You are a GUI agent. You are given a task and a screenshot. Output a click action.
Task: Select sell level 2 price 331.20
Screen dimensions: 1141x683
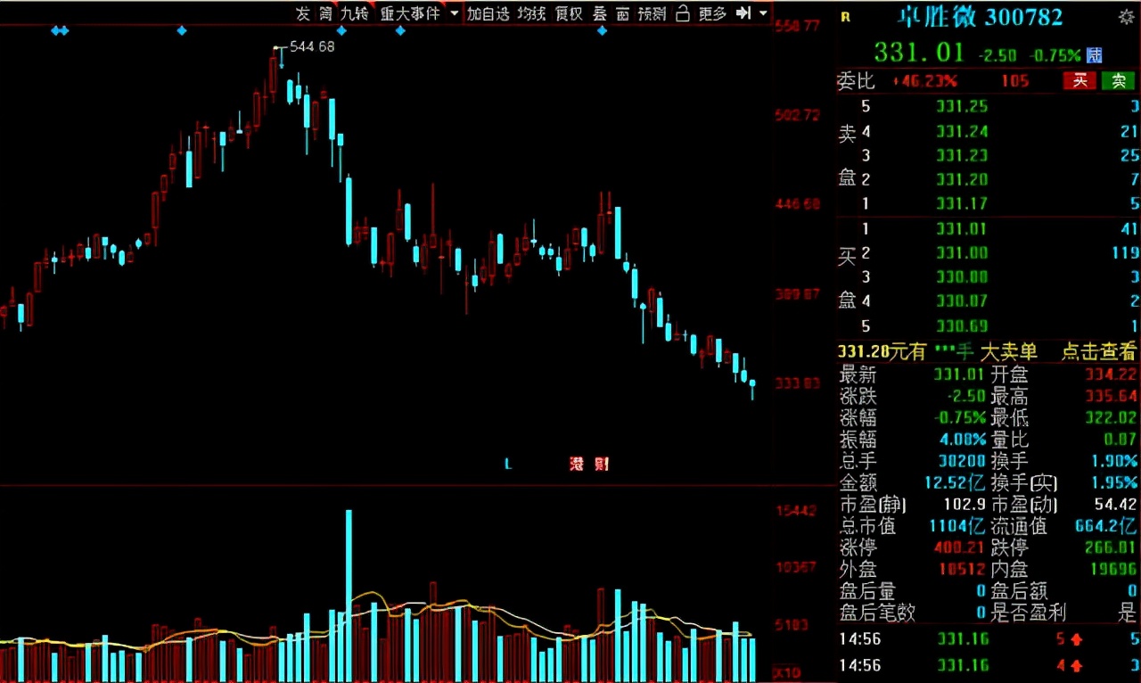point(962,179)
